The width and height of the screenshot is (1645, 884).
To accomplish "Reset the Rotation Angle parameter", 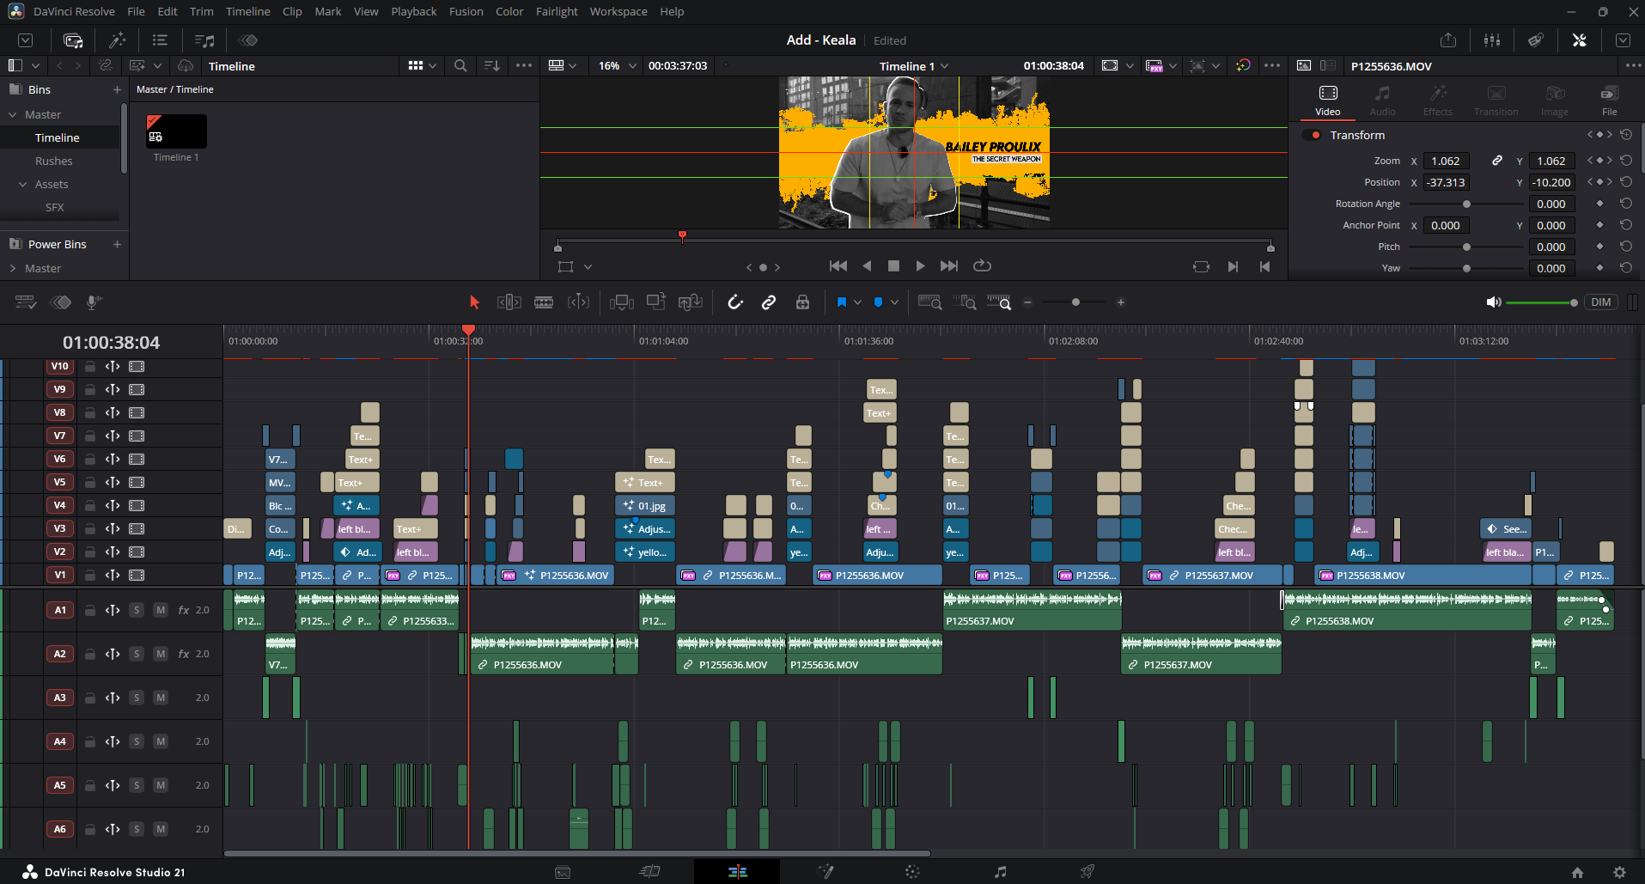I will (1626, 204).
